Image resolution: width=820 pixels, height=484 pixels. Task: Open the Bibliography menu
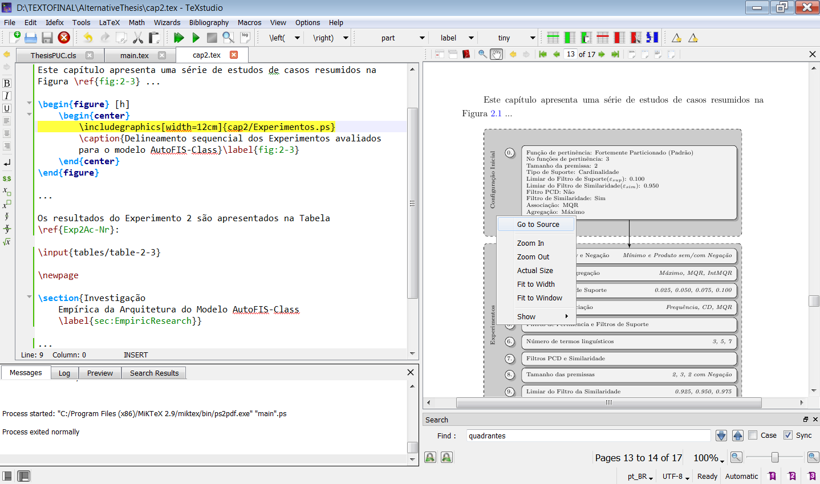209,22
